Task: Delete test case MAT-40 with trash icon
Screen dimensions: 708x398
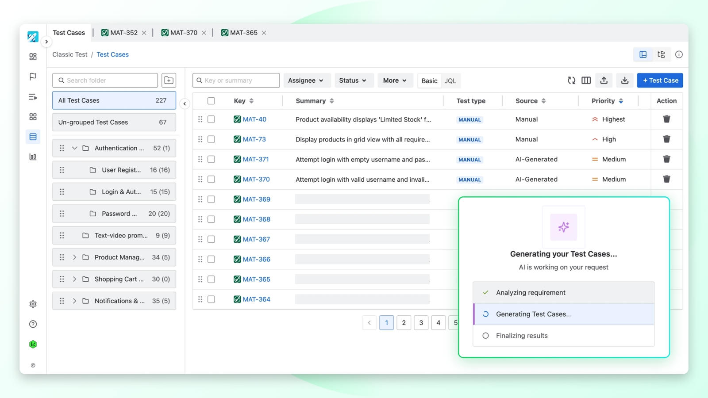Action: 666,119
